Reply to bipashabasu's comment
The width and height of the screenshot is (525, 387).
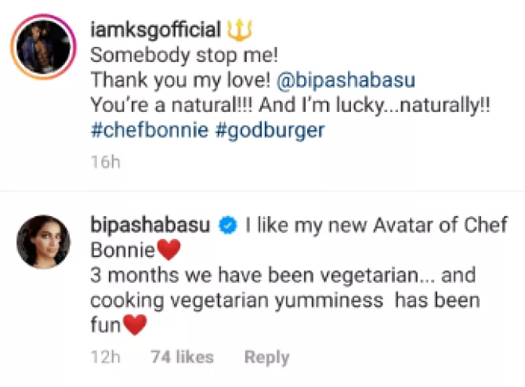(x=266, y=357)
